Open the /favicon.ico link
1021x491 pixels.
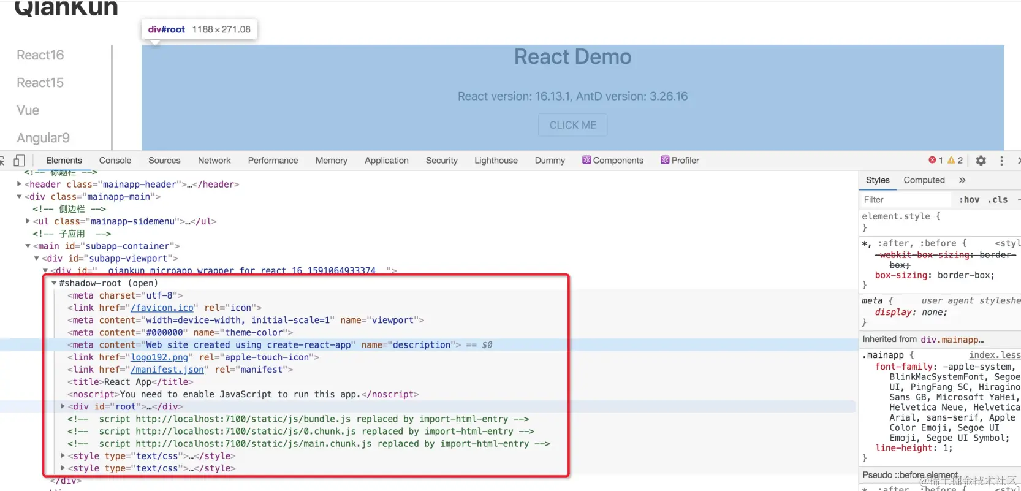click(x=162, y=308)
